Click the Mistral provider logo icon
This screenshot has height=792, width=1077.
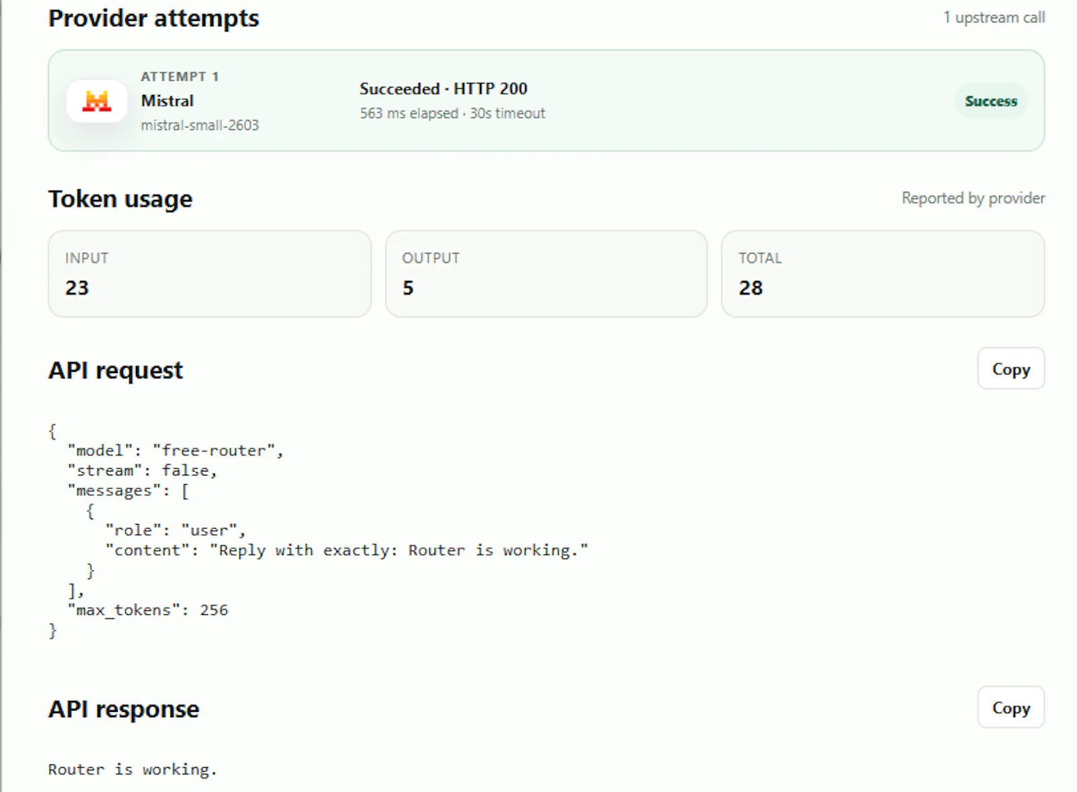tap(96, 101)
